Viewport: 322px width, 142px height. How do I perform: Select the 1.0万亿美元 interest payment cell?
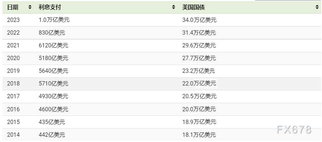tap(54, 20)
